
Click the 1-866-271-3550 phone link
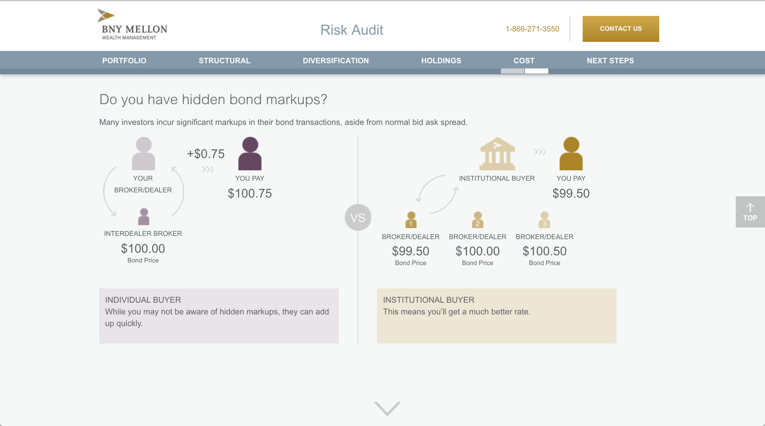532,29
